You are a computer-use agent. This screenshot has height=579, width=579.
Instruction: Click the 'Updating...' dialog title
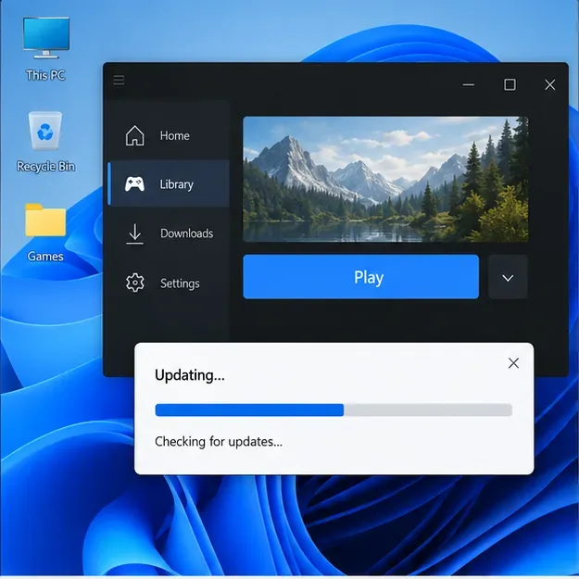coord(189,375)
